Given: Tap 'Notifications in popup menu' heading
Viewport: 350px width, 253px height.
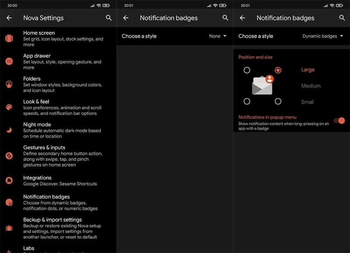Looking at the screenshot, I should [267, 117].
